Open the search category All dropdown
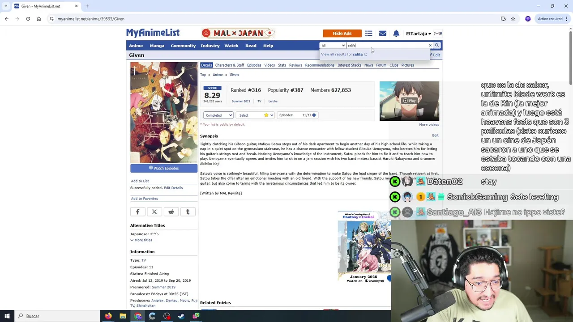573x322 pixels. point(333,45)
